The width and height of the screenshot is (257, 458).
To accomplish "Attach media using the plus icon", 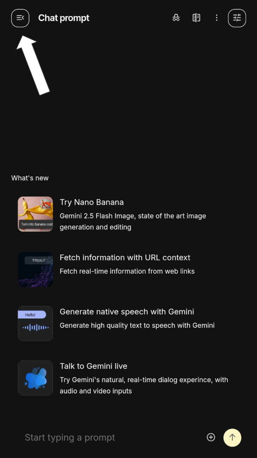I will [x=211, y=437].
